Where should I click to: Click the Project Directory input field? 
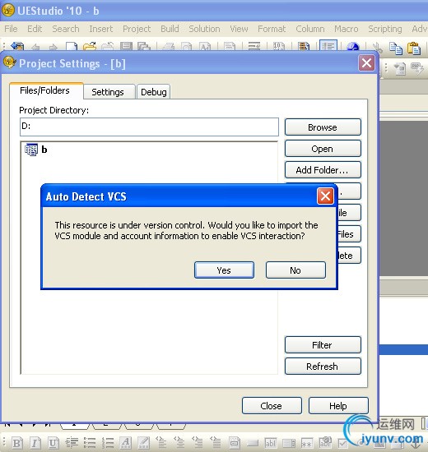(x=149, y=127)
